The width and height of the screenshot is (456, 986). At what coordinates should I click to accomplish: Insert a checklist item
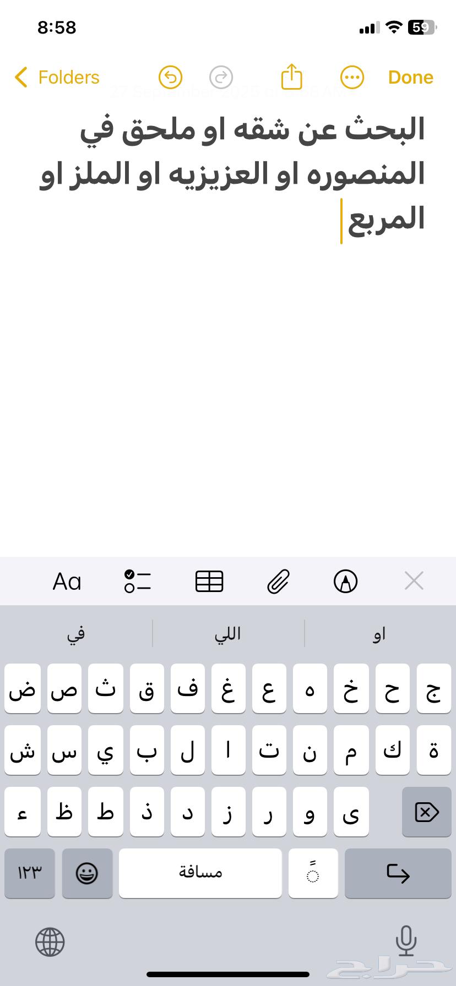(138, 582)
